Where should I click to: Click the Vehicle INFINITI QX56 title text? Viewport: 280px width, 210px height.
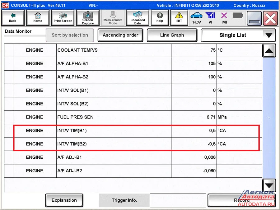[188, 5]
